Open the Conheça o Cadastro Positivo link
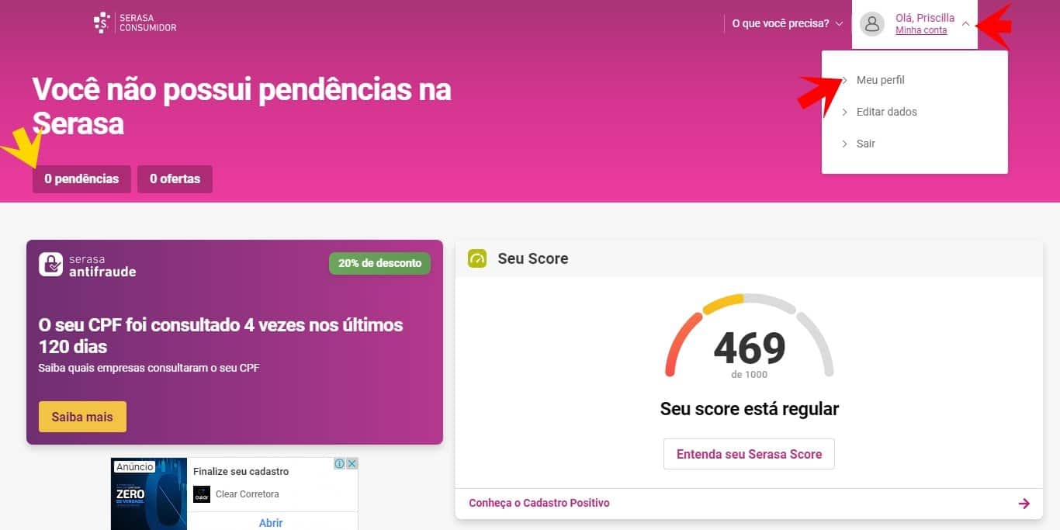This screenshot has height=530, width=1060. [539, 503]
